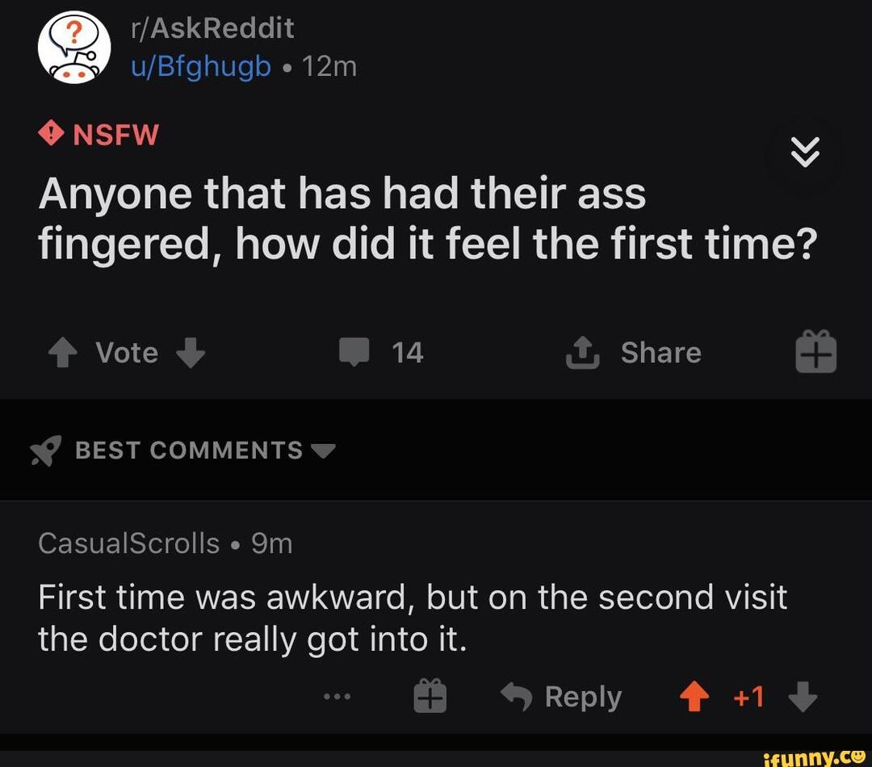View u/Bfghugb's profile
872x767 pixels.
point(201,66)
